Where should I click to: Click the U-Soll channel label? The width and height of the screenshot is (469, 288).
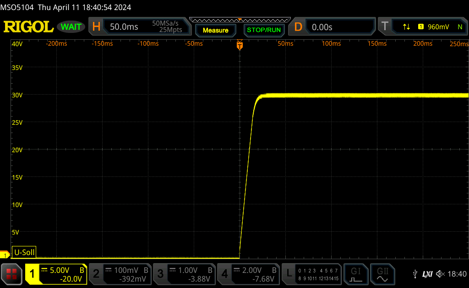(24, 252)
